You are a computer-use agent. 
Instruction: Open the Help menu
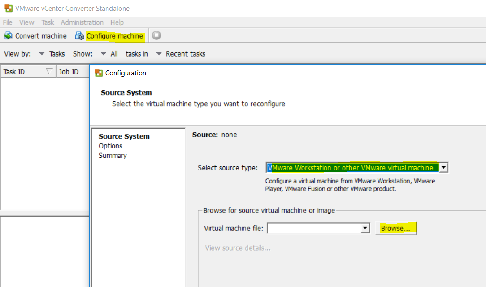117,22
